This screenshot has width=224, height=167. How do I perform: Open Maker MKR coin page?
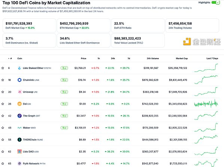pos(29,128)
